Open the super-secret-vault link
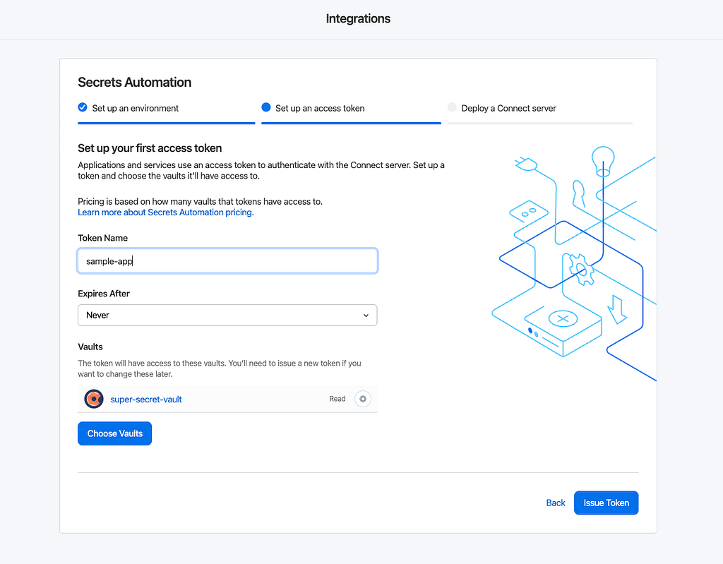 pos(146,399)
